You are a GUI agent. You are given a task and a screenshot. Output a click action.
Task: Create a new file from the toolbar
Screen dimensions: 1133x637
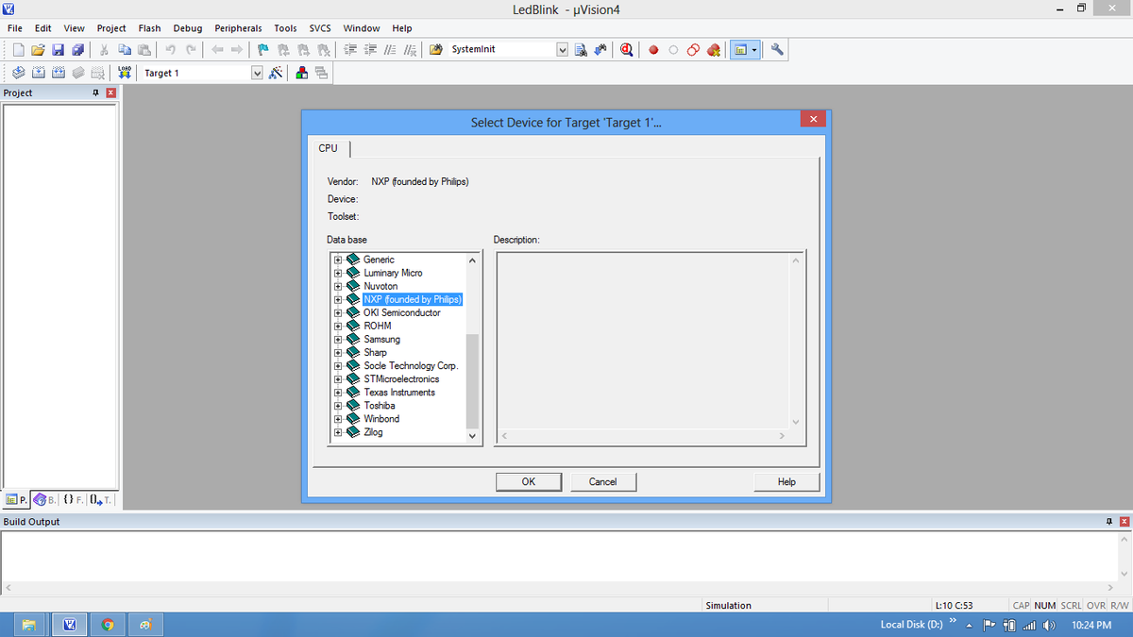click(x=20, y=49)
